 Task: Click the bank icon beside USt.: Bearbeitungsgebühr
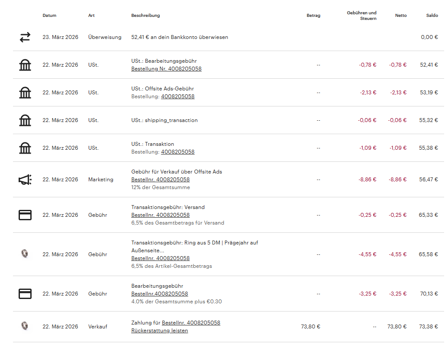click(25, 65)
